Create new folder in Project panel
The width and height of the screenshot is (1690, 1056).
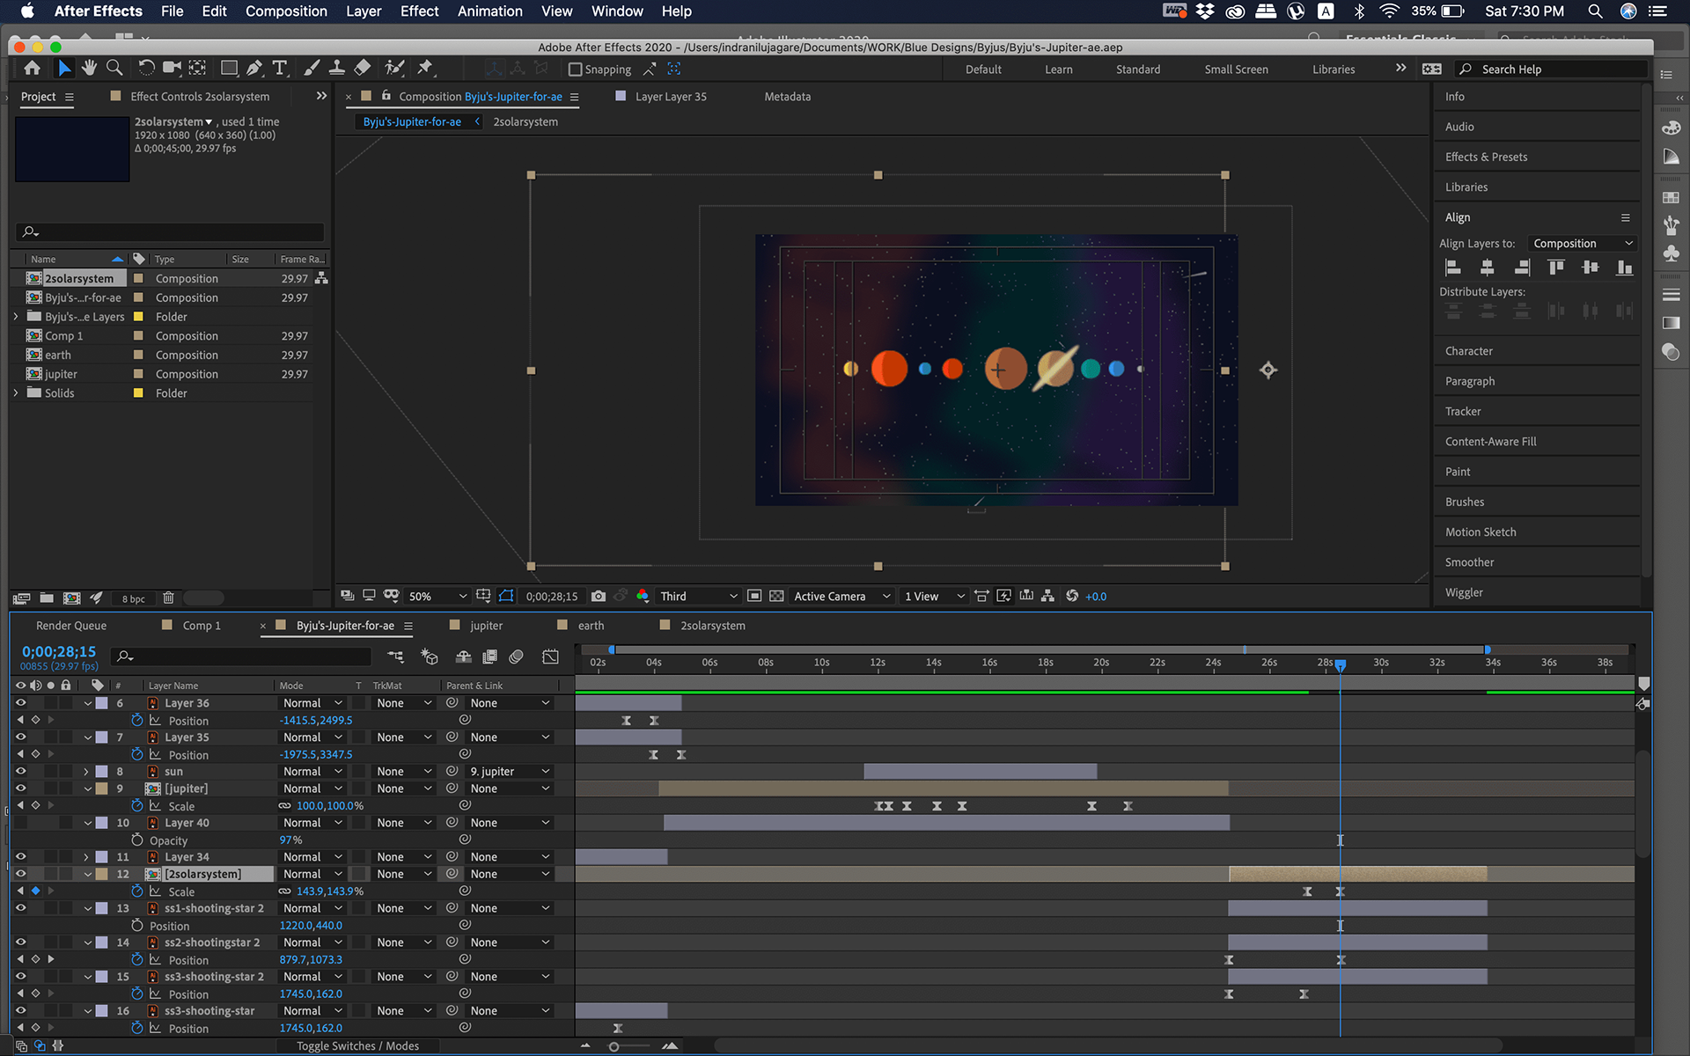47,598
